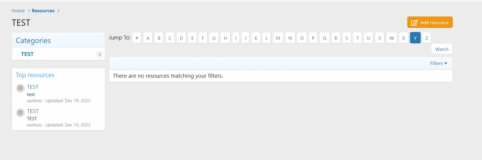Open second TEST top resource title
The image size is (482, 160).
pyautogui.click(x=33, y=111)
